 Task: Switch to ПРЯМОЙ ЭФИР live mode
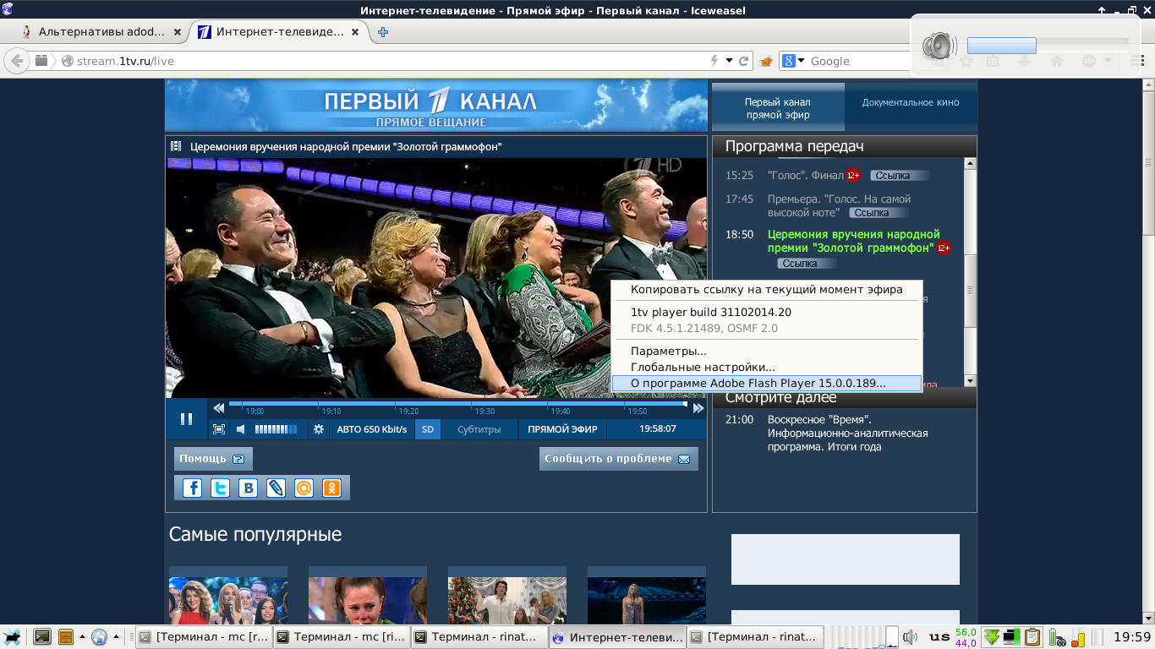click(x=562, y=429)
